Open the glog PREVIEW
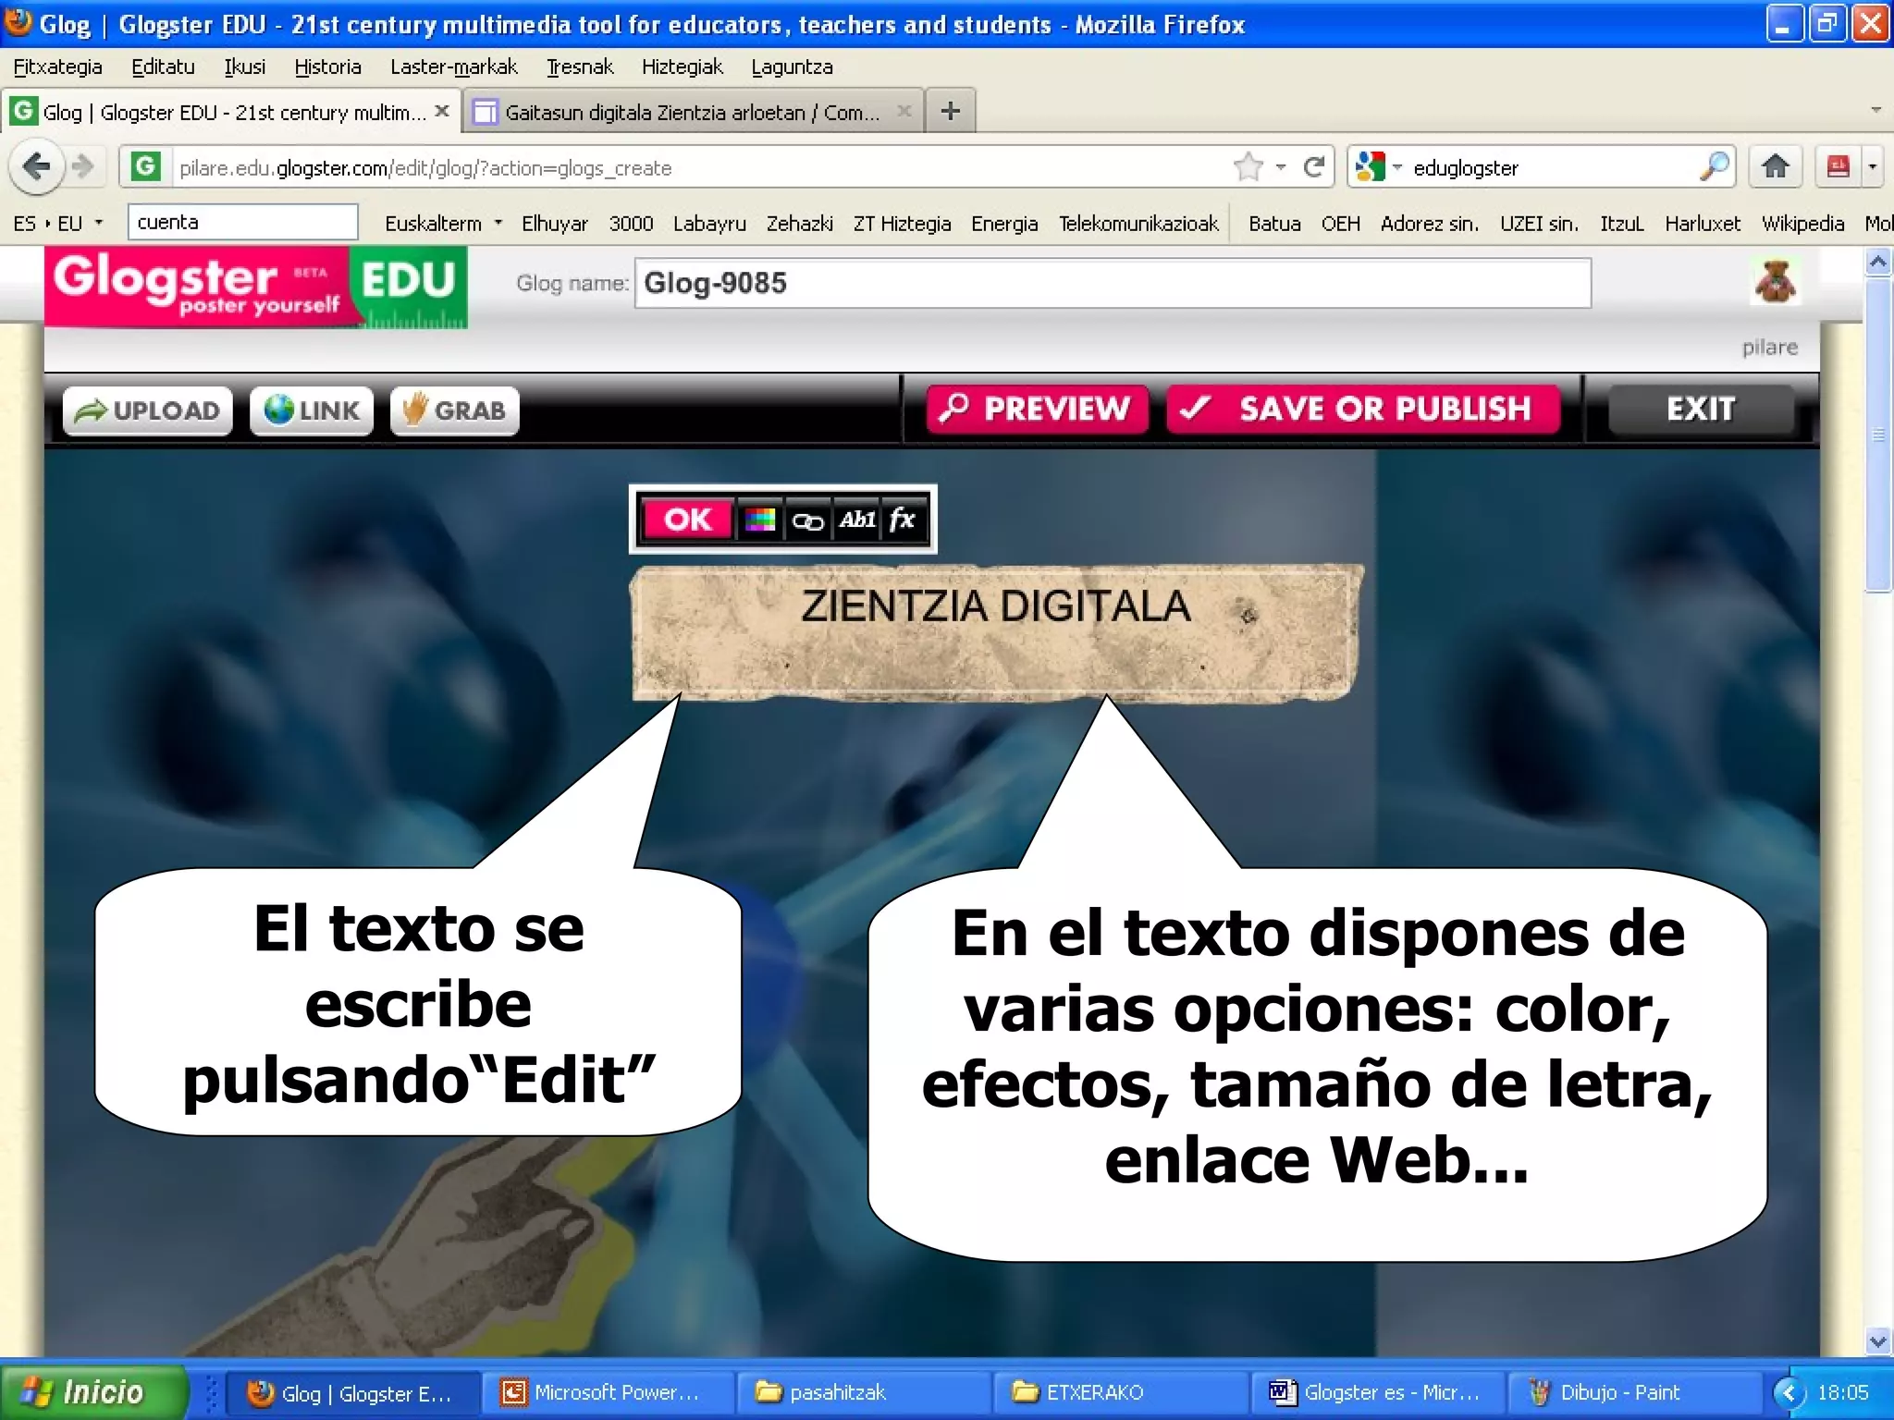The image size is (1894, 1420). pos(1037,409)
